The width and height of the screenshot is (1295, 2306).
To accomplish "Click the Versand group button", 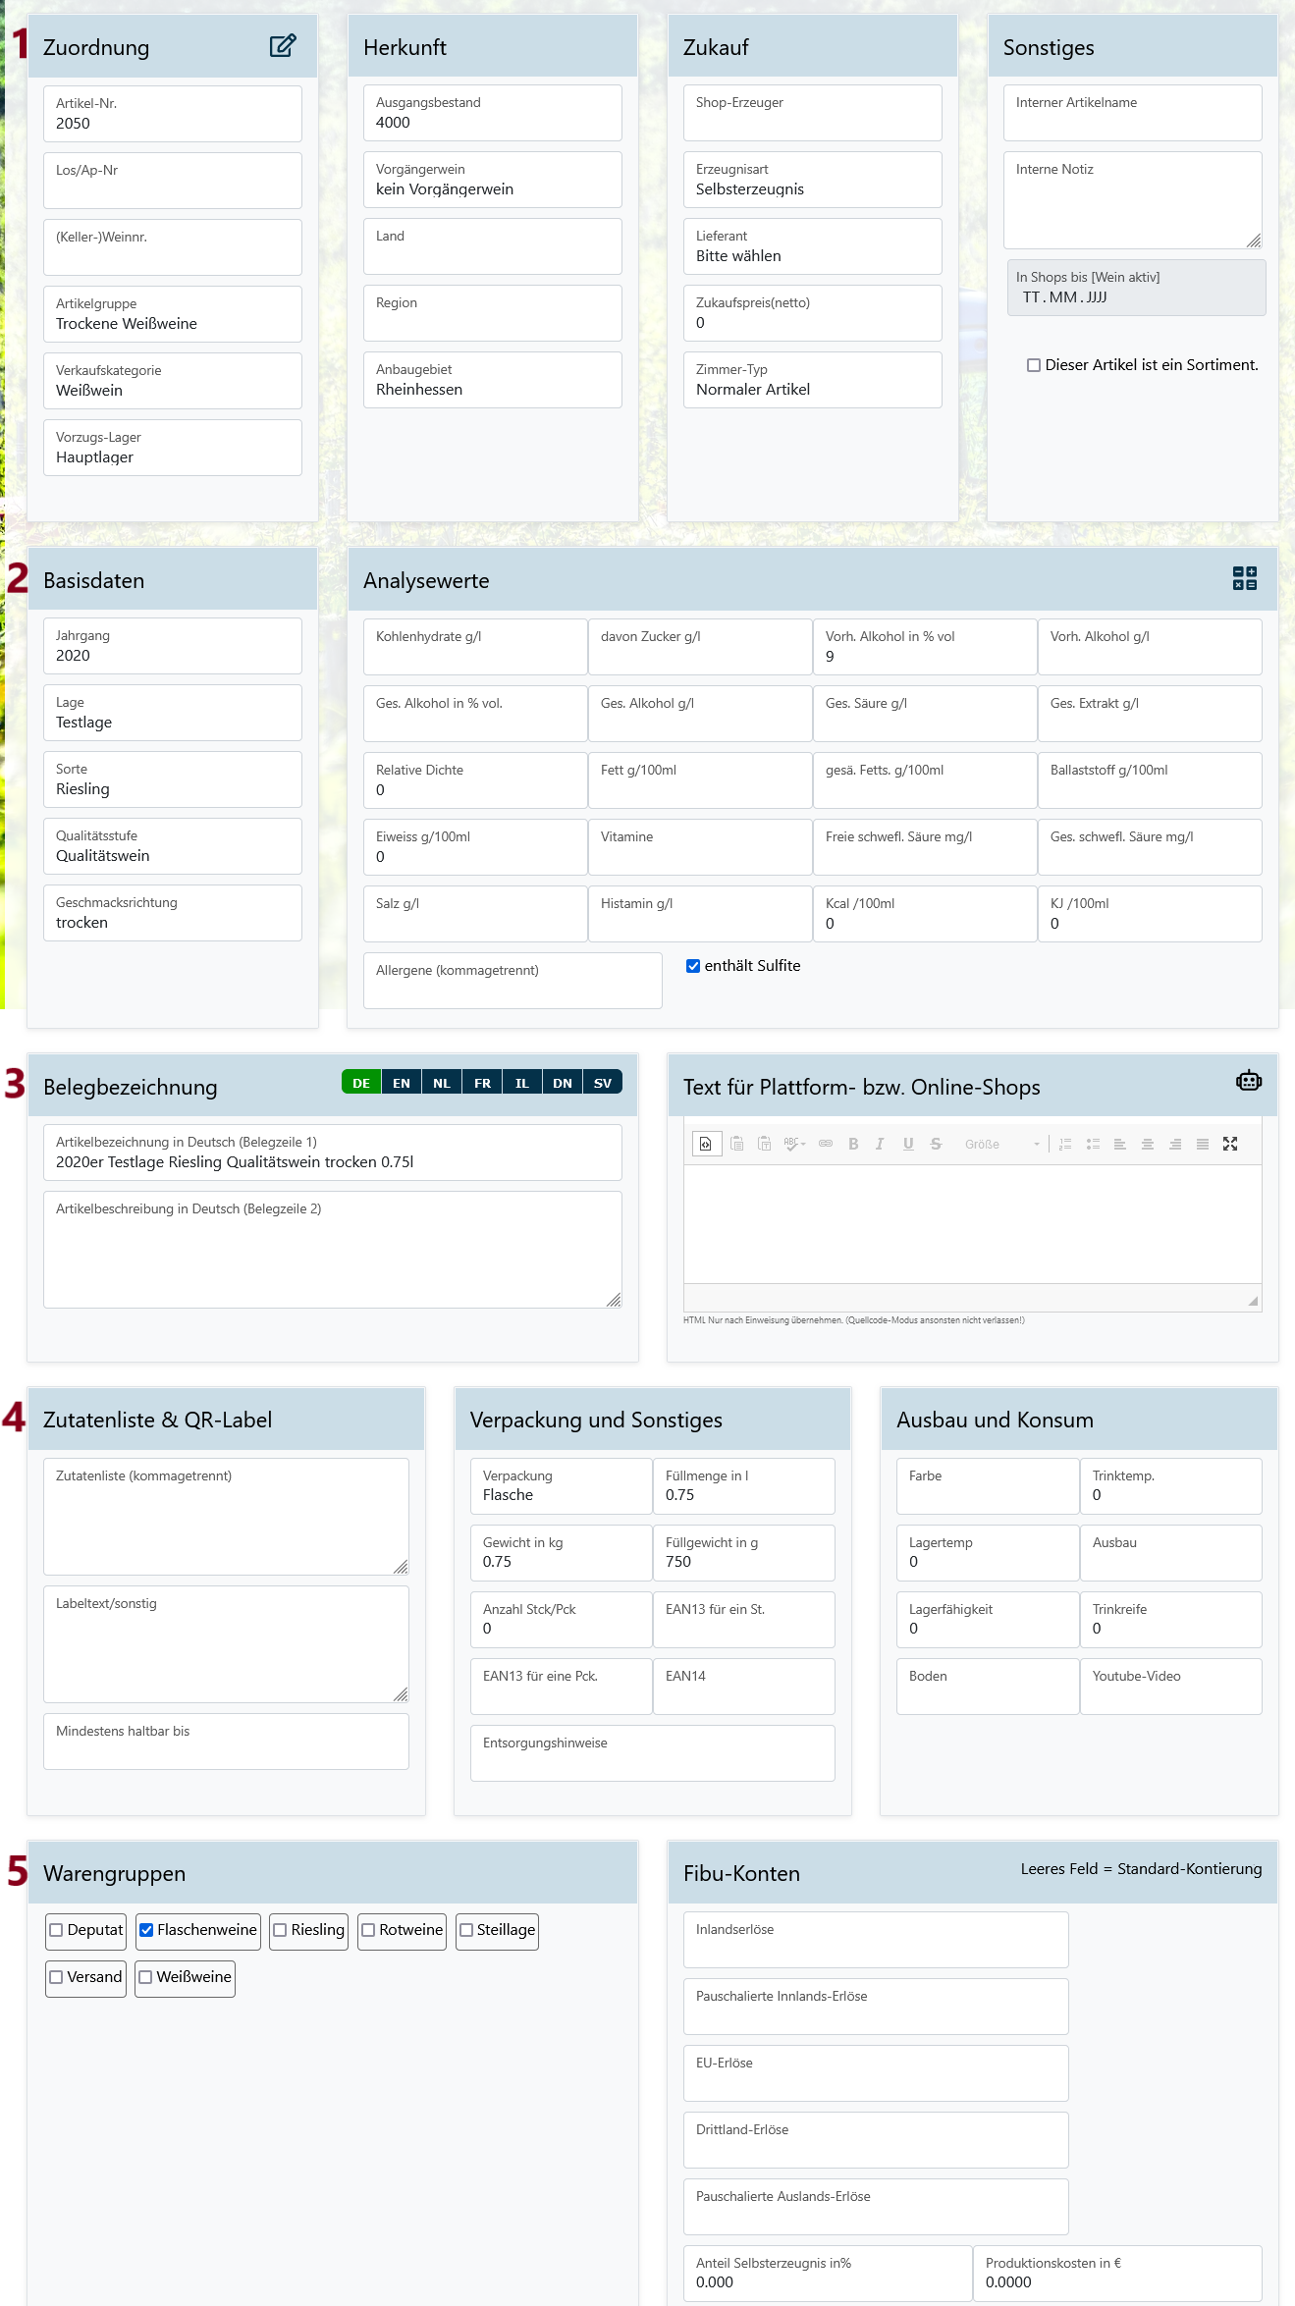I will coord(85,1977).
